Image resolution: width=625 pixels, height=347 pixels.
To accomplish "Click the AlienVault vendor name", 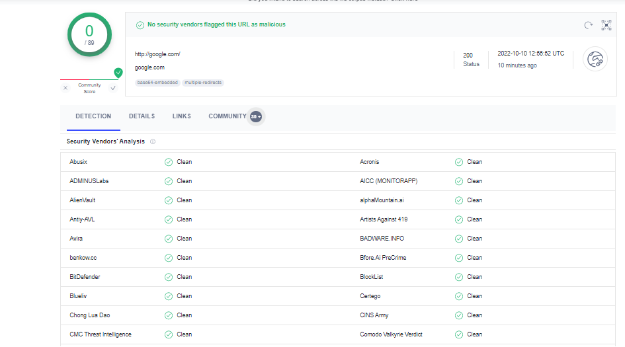I will point(83,200).
